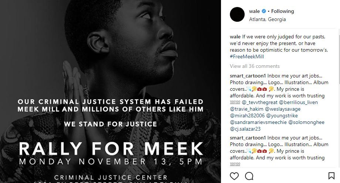Screen dimensions: 340x183
Task: Save post with the bookmark icon
Action: click(x=331, y=176)
